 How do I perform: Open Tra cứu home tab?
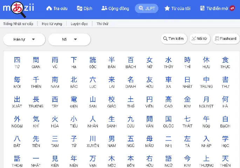(x=57, y=8)
